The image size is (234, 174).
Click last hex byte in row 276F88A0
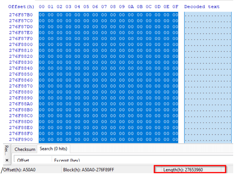(175, 104)
